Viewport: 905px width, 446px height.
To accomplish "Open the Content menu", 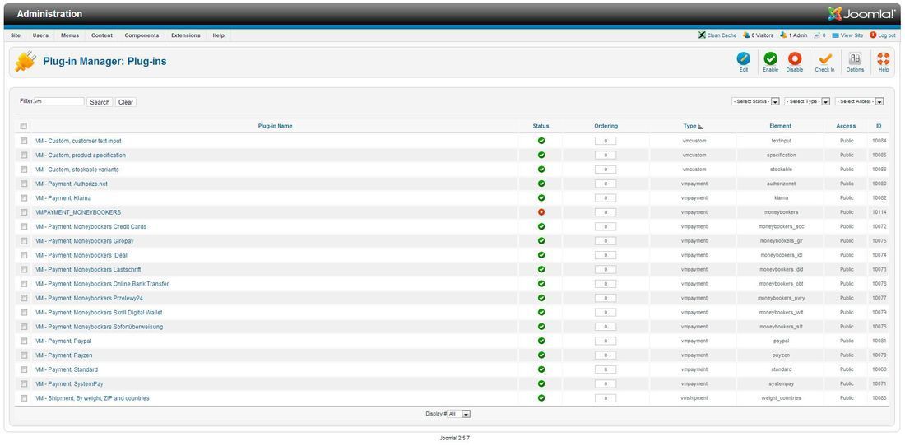I will [102, 35].
